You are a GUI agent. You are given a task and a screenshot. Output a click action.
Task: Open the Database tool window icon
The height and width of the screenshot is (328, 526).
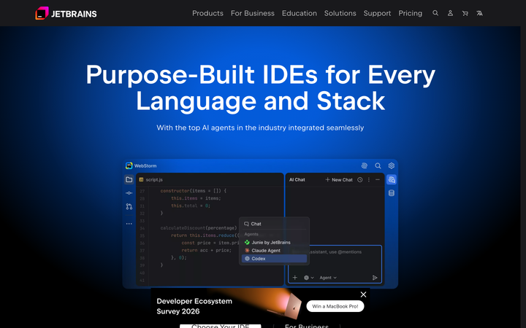[391, 193]
